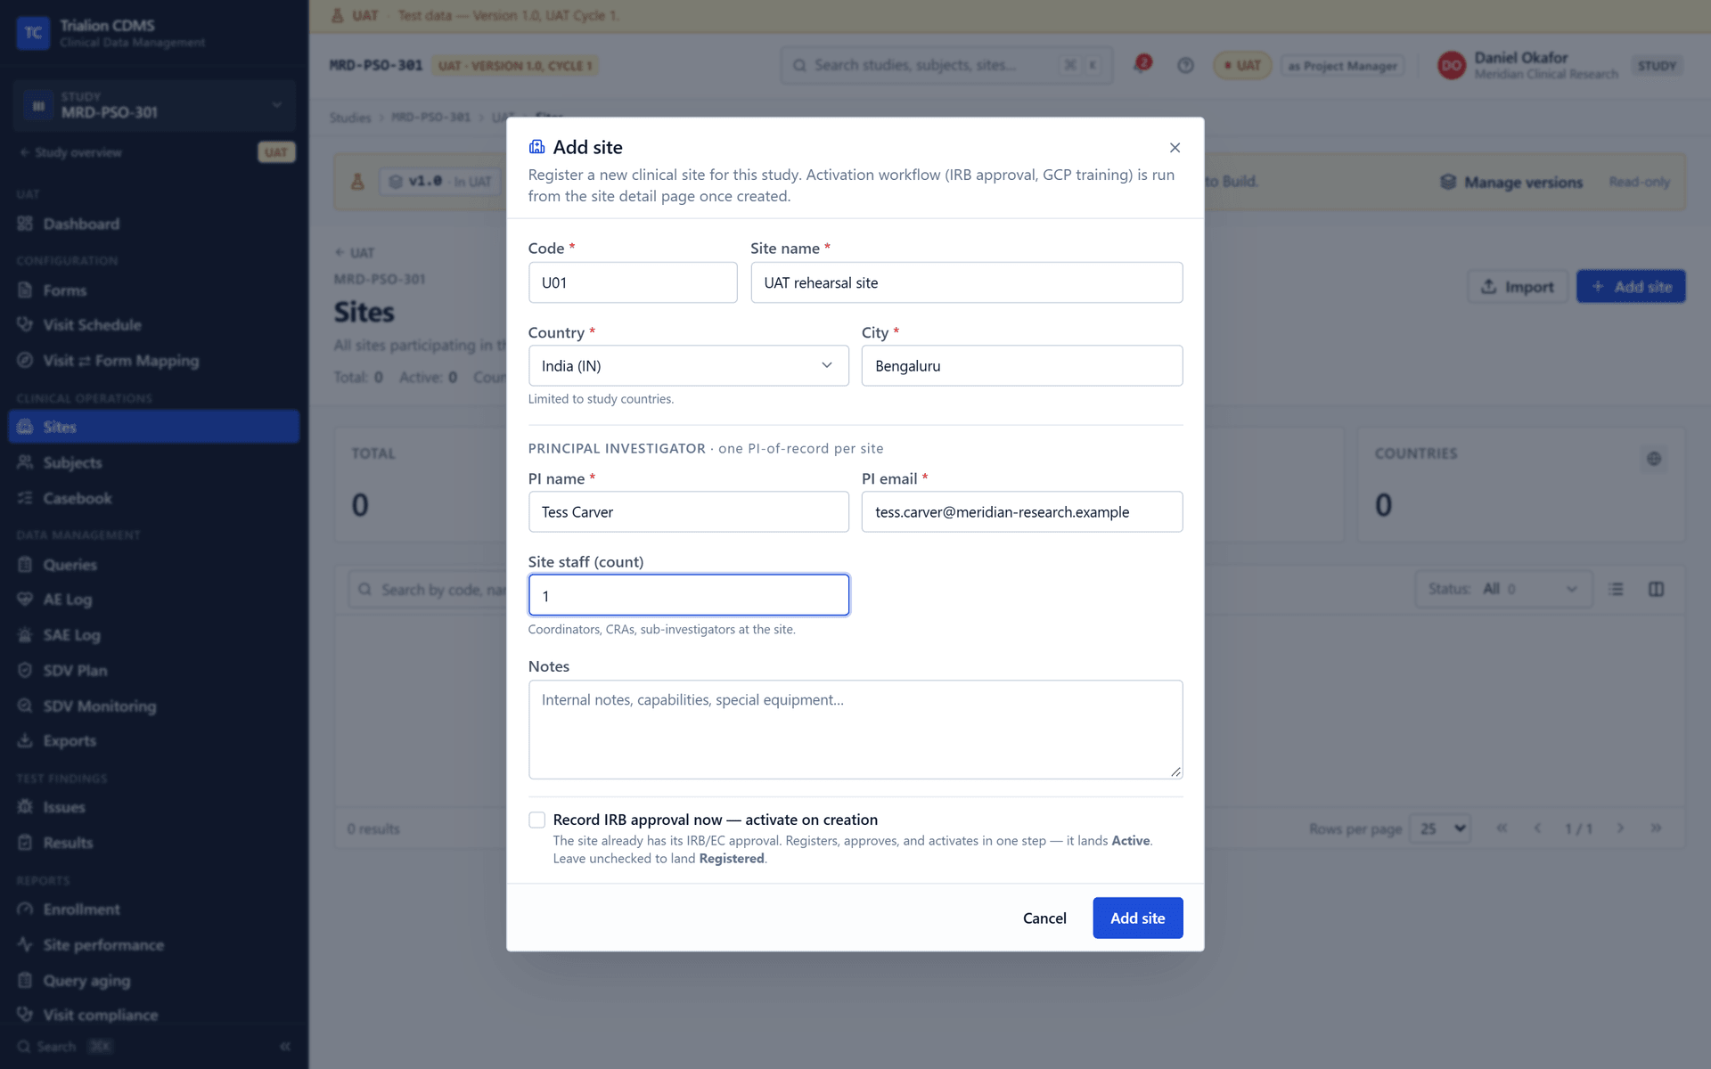Open the Status All filter dropdown
Screen dimensions: 1711x1069
click(x=1502, y=589)
